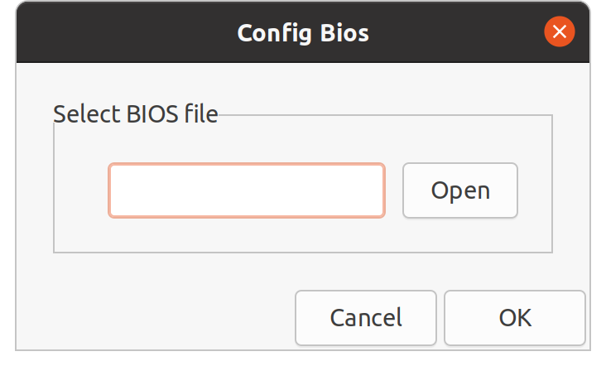This screenshot has height=366, width=606.
Task: Select the Cancel button beside OK
Action: tap(366, 318)
